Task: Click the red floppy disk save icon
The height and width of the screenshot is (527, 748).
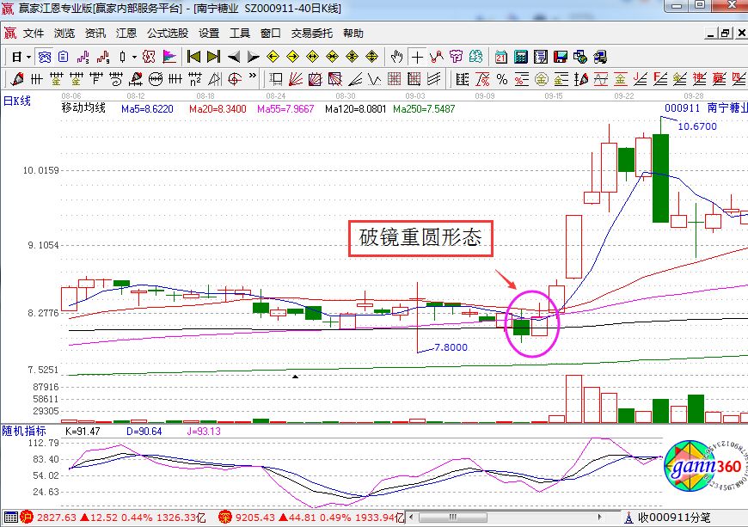Action: 561,57
